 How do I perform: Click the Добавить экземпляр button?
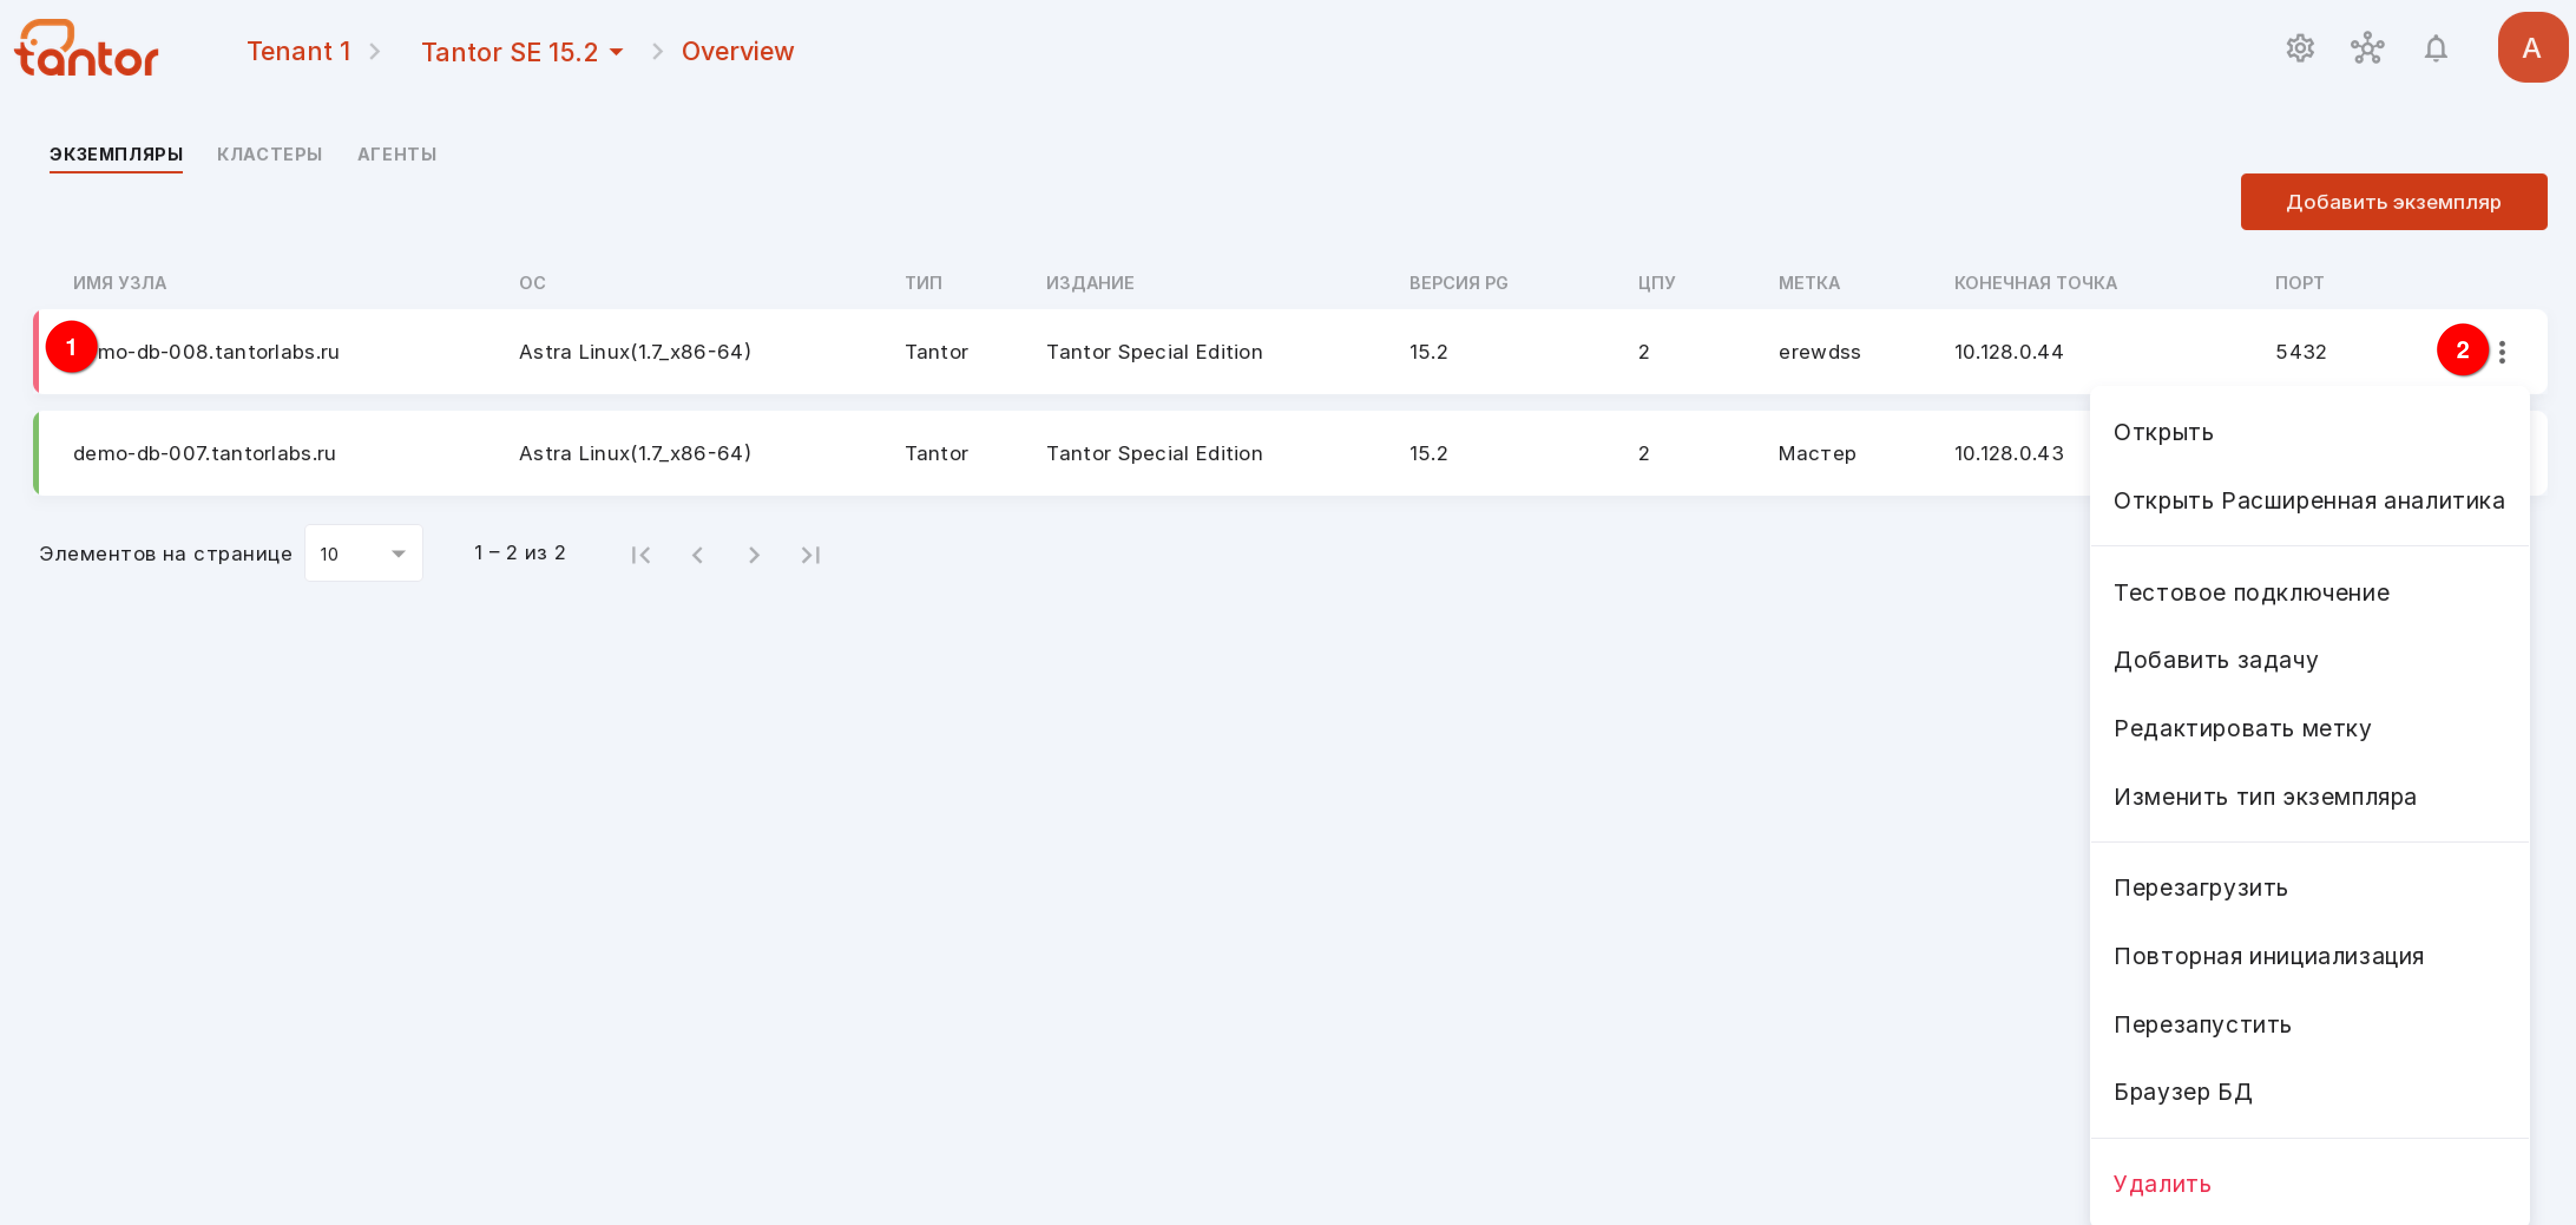[2393, 201]
